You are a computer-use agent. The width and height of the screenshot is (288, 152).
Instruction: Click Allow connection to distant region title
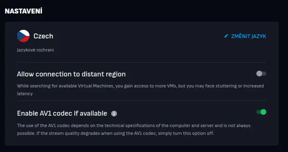71,74
